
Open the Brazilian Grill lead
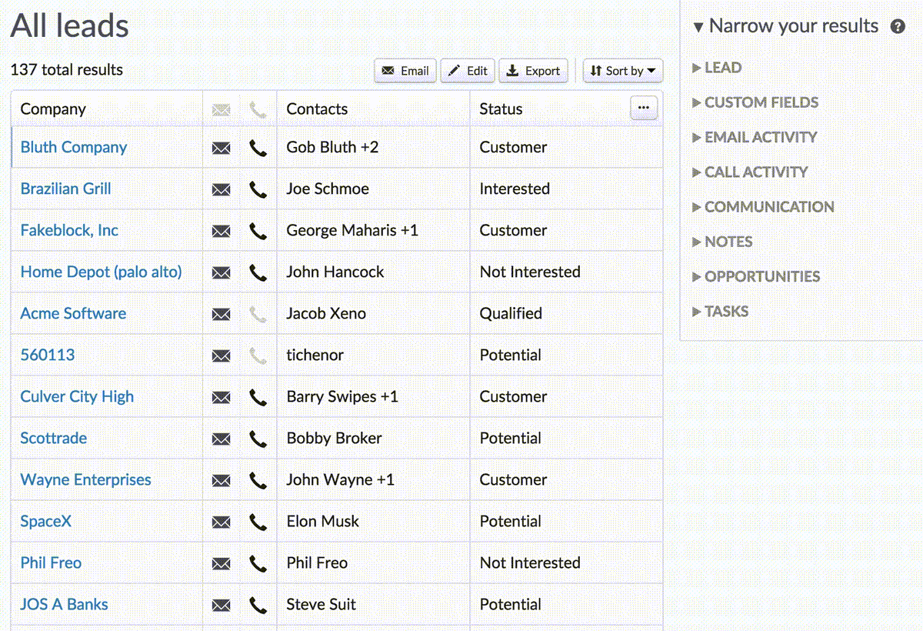[65, 189]
